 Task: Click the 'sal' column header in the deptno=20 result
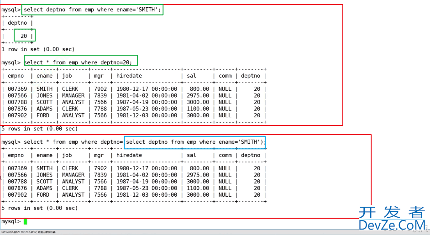coord(191,76)
